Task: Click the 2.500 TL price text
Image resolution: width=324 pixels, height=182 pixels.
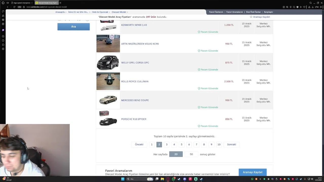Action: 229,81
